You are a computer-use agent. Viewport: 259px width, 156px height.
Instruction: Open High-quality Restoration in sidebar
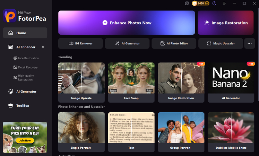point(24,78)
